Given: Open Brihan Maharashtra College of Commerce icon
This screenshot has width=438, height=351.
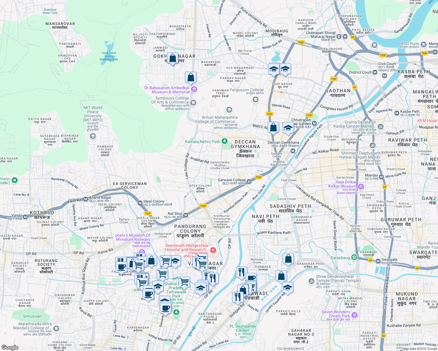Looking at the screenshot, I should click(x=229, y=110).
